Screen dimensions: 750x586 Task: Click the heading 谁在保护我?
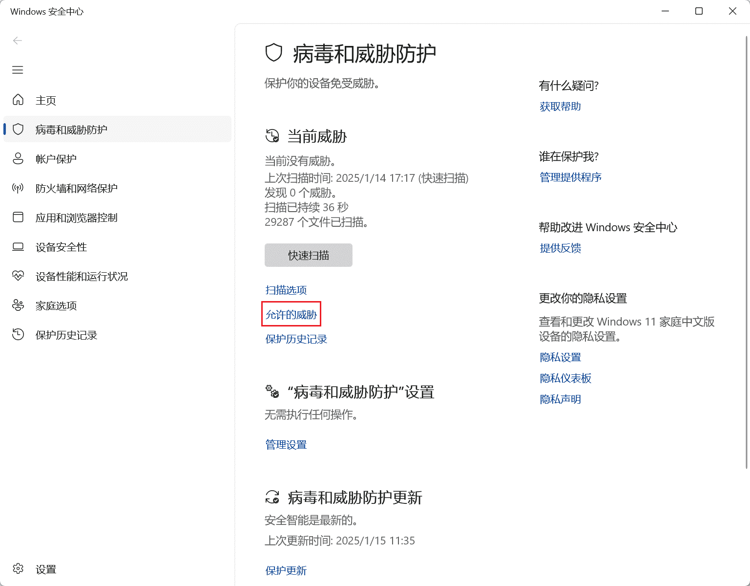click(569, 157)
